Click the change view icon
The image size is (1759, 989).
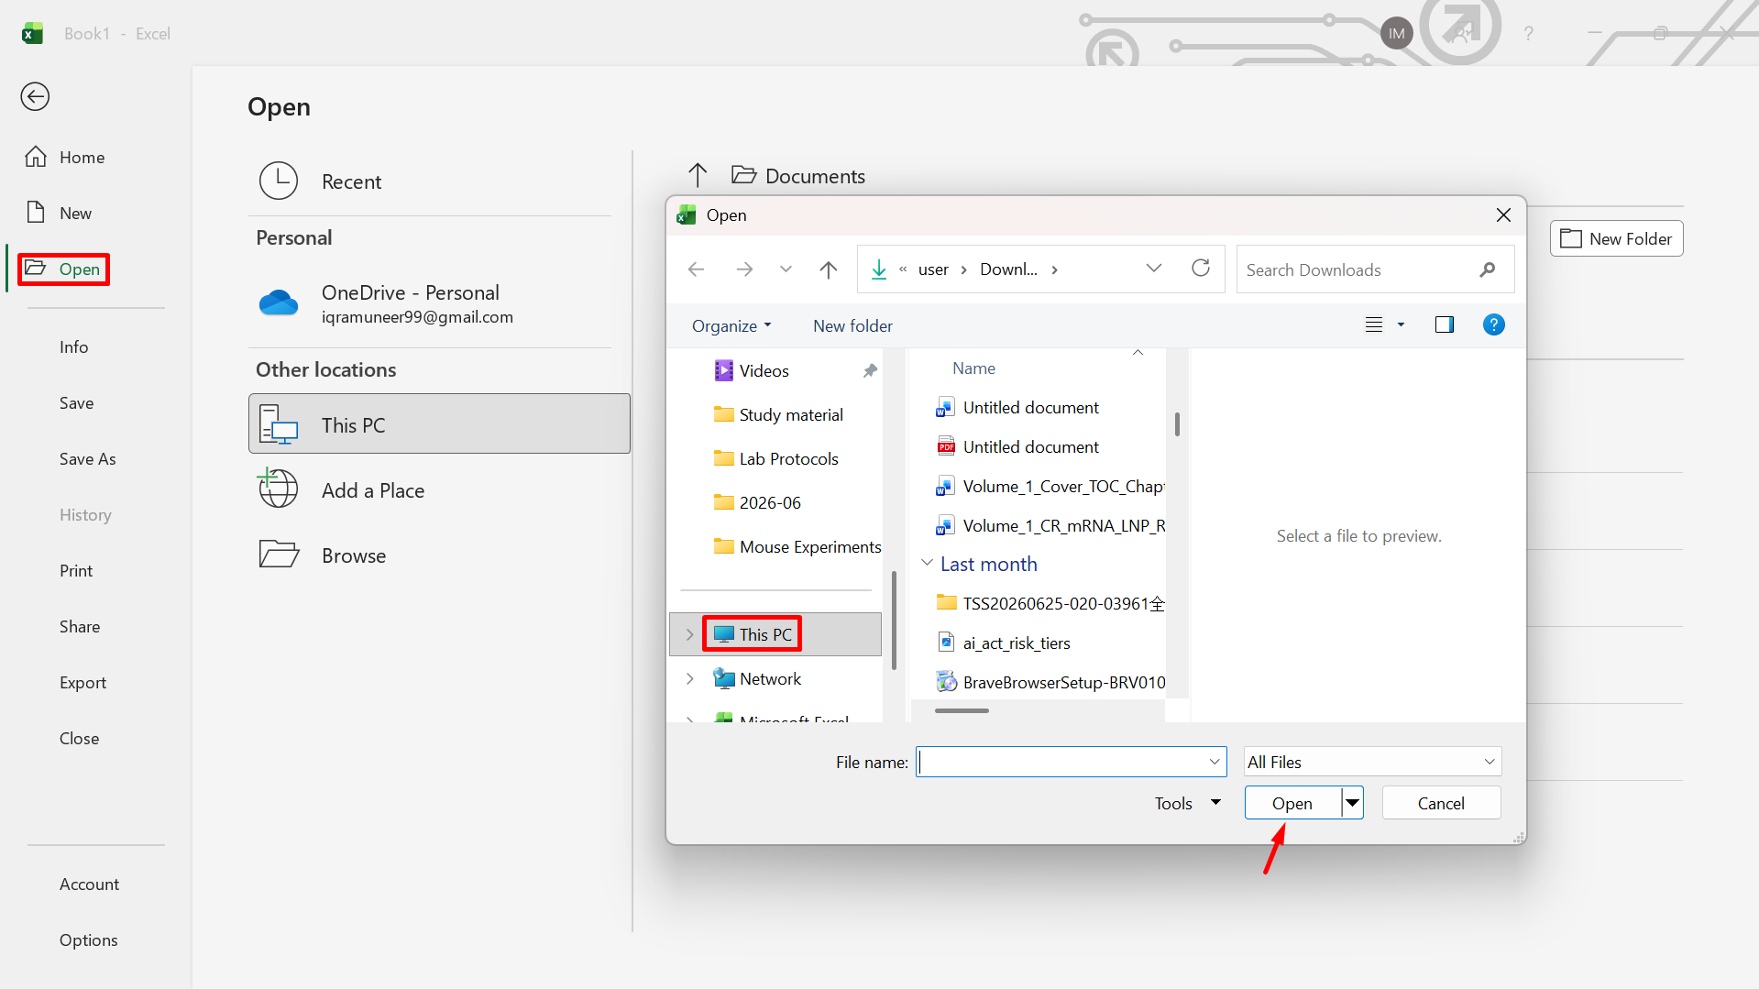tap(1374, 325)
